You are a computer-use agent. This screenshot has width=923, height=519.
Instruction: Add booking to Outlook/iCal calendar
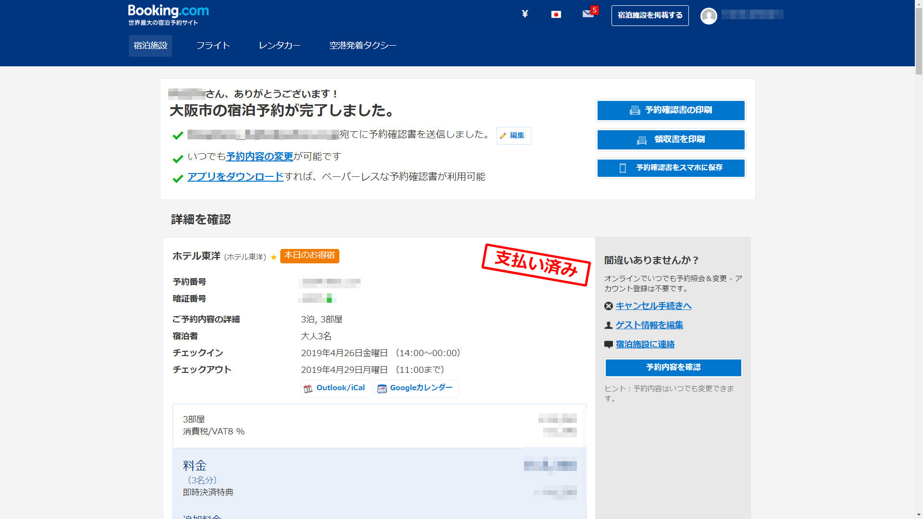[x=336, y=388]
